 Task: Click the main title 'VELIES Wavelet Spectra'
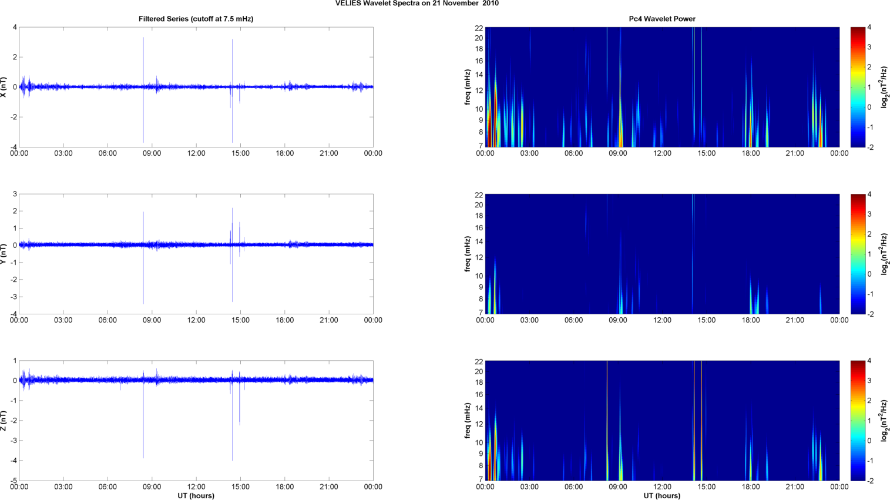[417, 4]
